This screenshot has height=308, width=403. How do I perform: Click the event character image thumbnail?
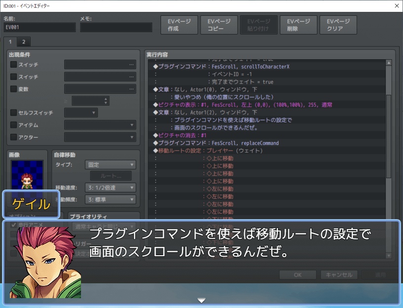[x=27, y=176]
